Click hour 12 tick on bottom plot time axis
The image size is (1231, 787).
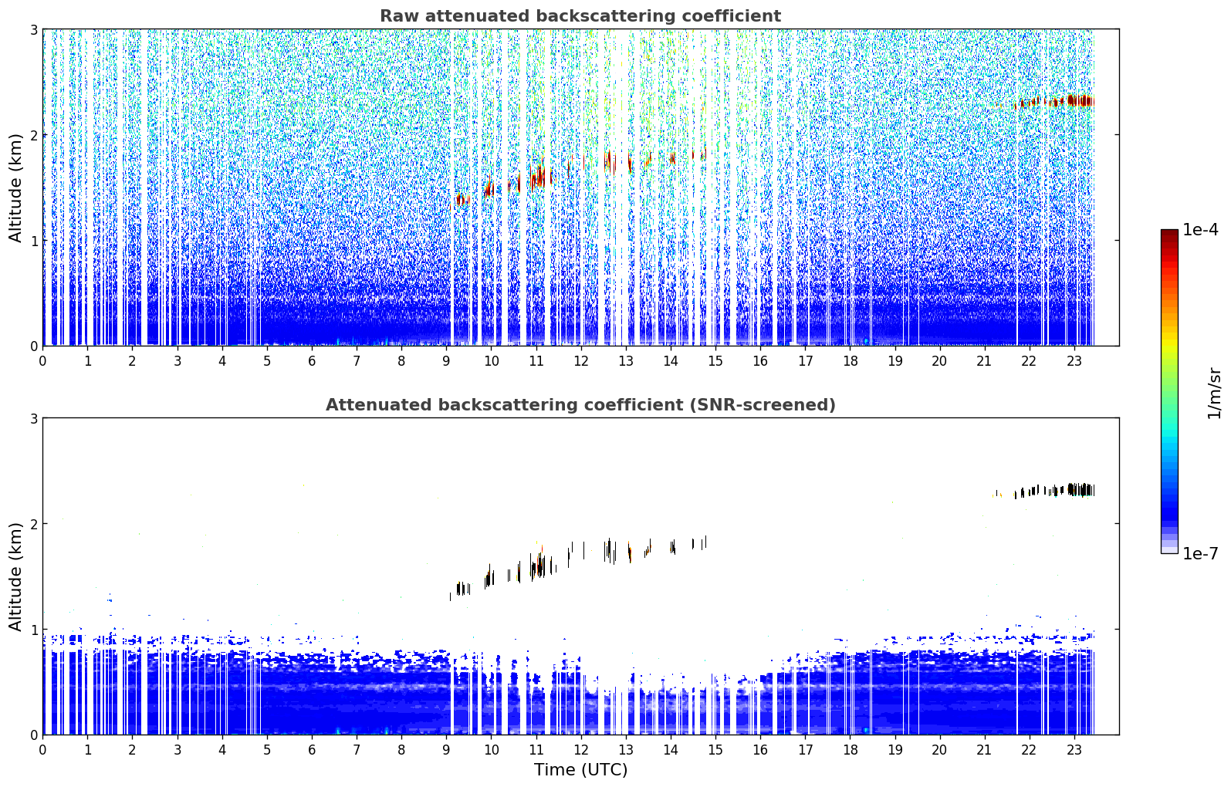click(580, 749)
